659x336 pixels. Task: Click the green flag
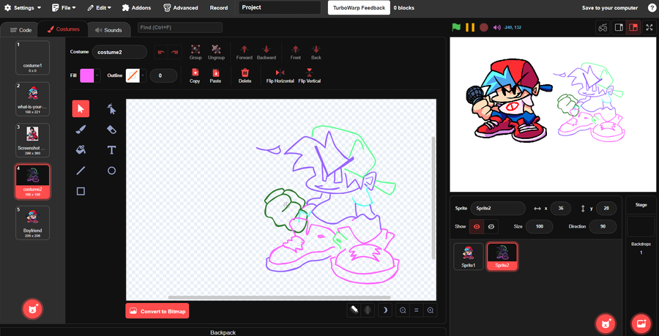[x=456, y=27]
